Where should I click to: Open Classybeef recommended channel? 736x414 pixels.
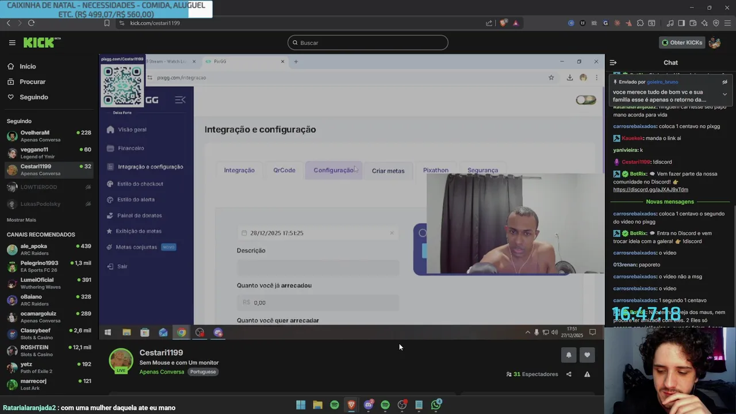pos(49,334)
